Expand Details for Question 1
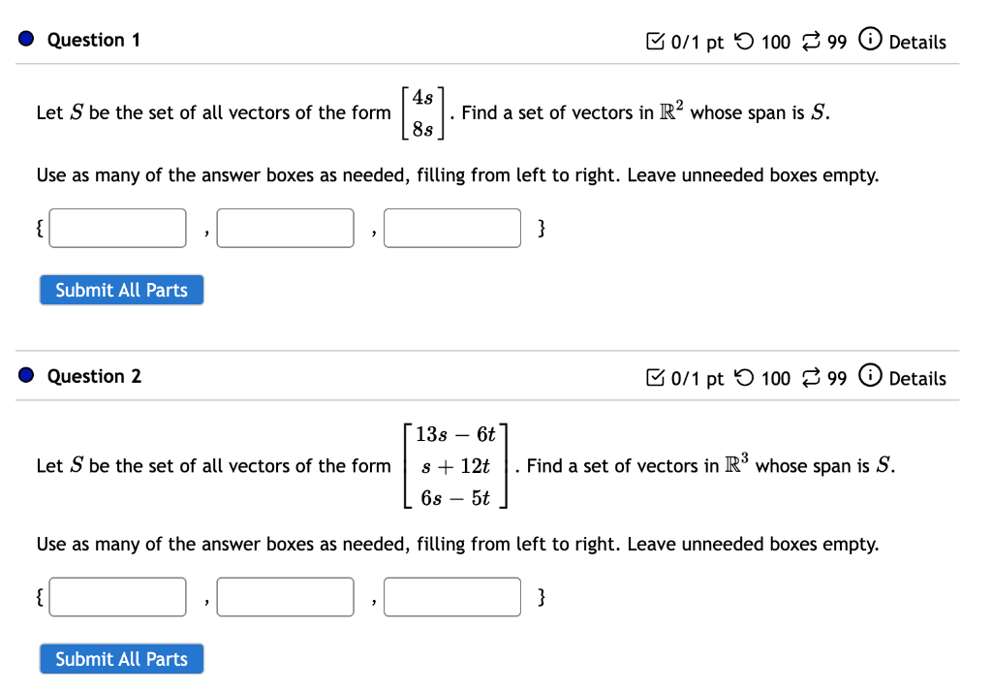This screenshot has height=691, width=992. point(918,42)
